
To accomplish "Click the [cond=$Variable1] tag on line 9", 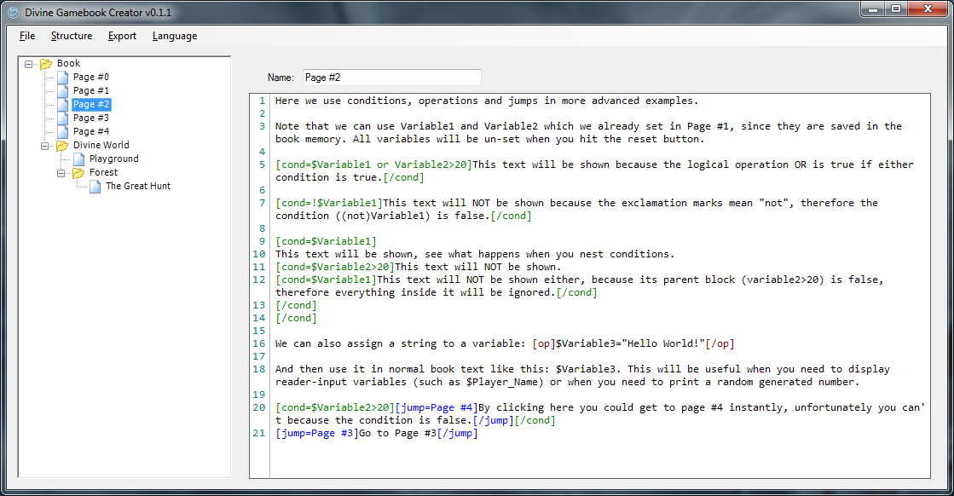I will click(x=327, y=242).
